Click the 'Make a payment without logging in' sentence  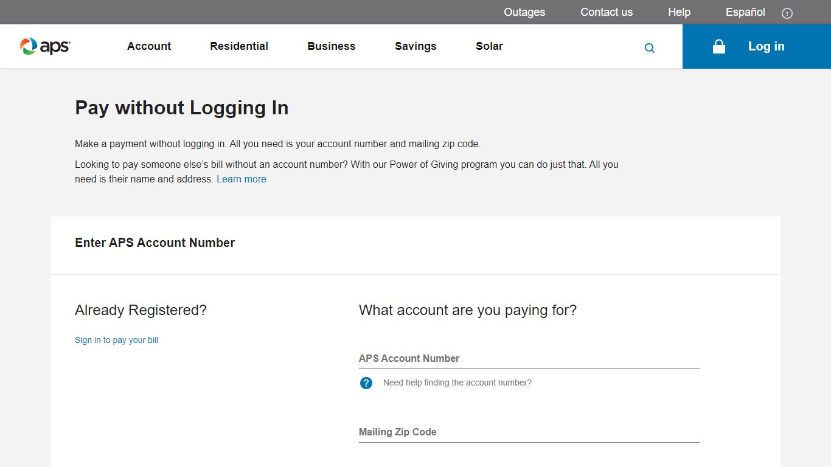pyautogui.click(x=277, y=144)
